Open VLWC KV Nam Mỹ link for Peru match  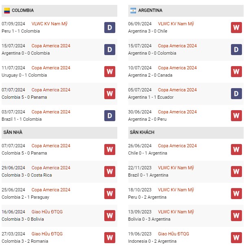[x=49, y=24]
